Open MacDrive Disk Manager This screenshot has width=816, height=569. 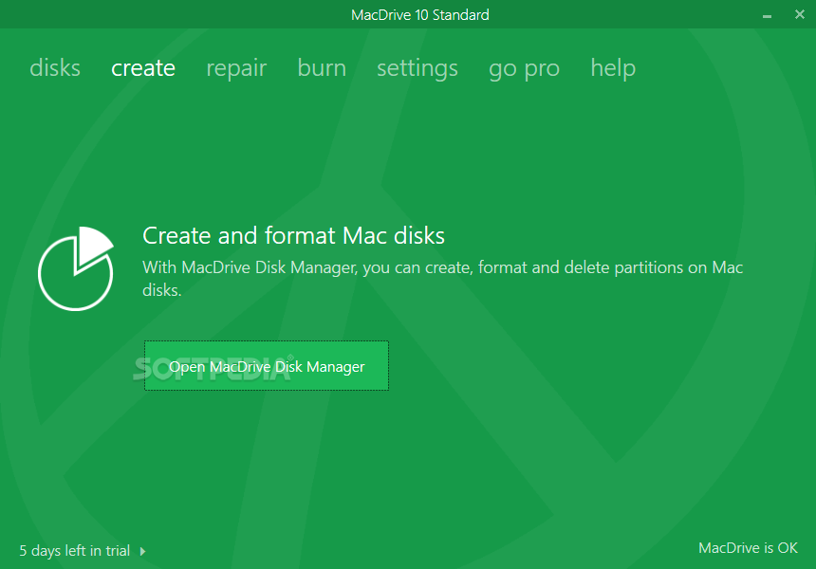(x=267, y=366)
